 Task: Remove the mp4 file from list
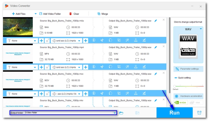[164, 46]
